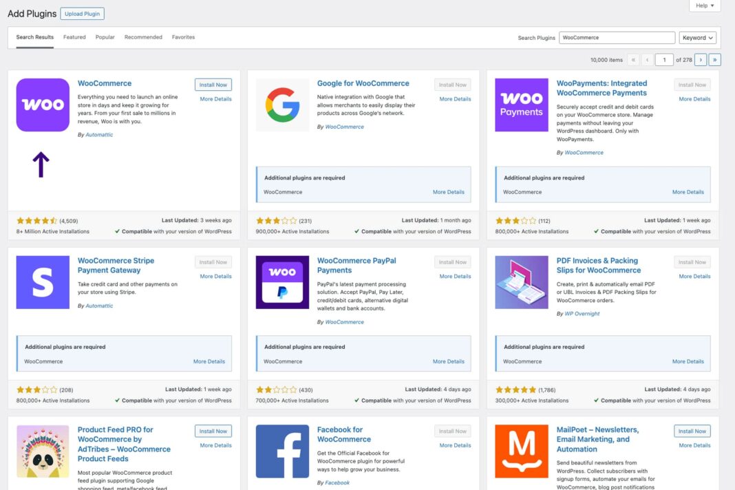Open the Featured plugins tab

(74, 37)
